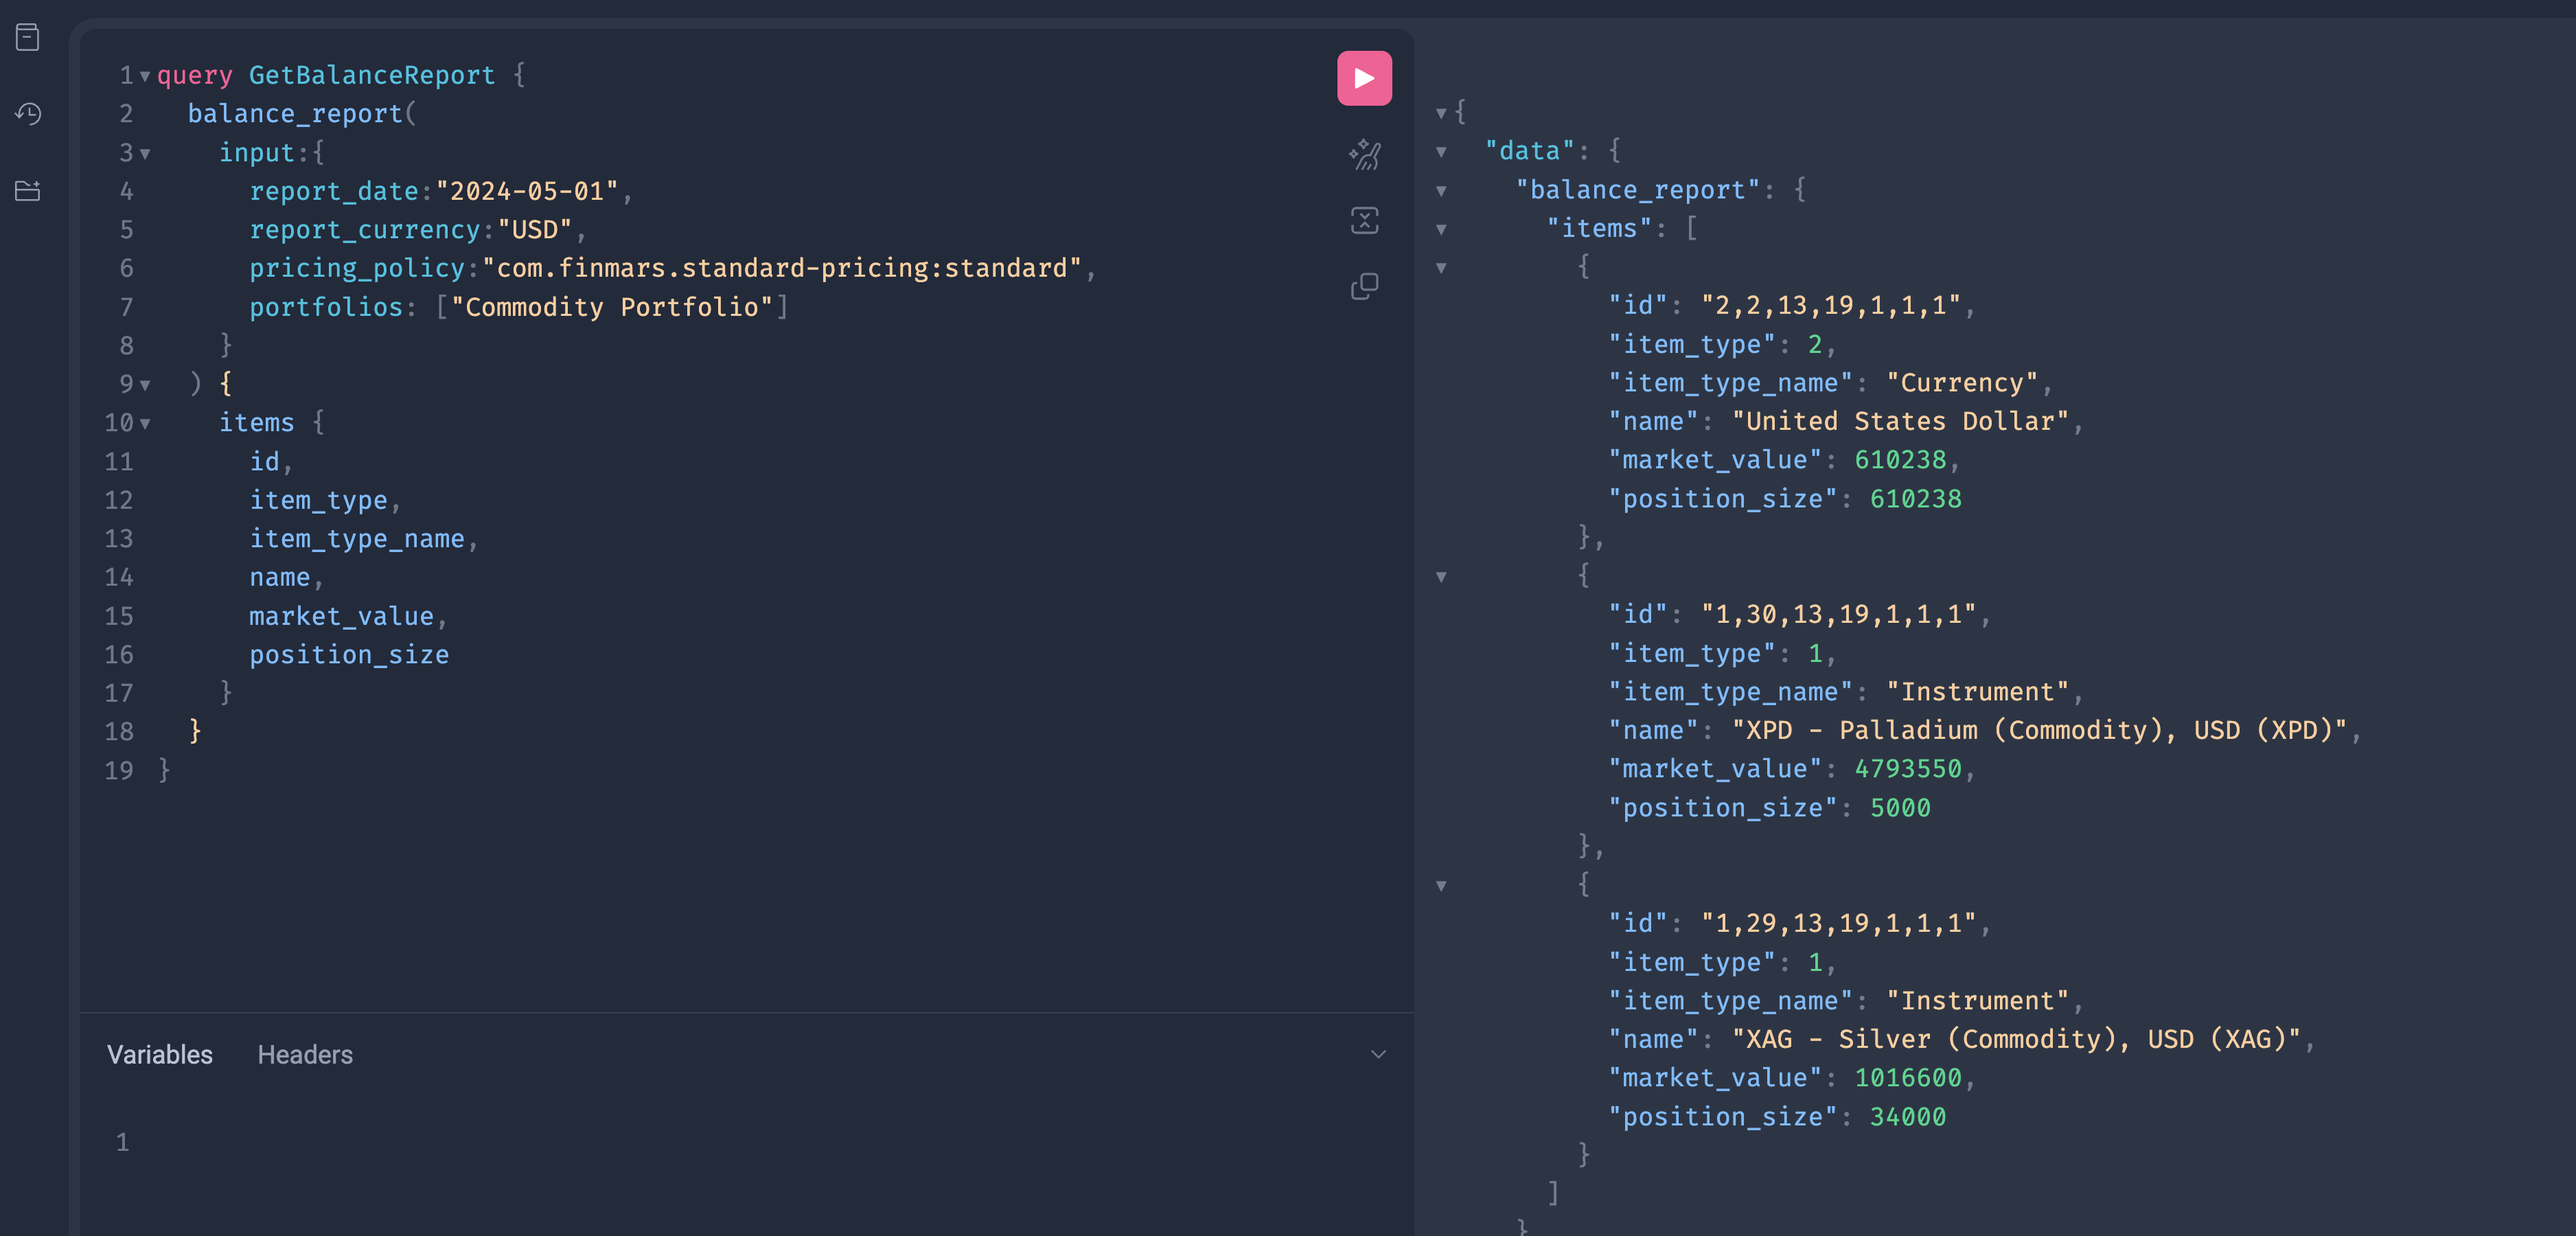Collapse the variables editor chevron
Screen dimensions: 2576x1236
tap(1378, 1054)
